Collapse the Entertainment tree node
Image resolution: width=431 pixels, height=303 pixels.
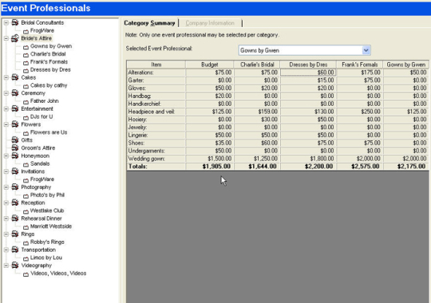[6, 109]
